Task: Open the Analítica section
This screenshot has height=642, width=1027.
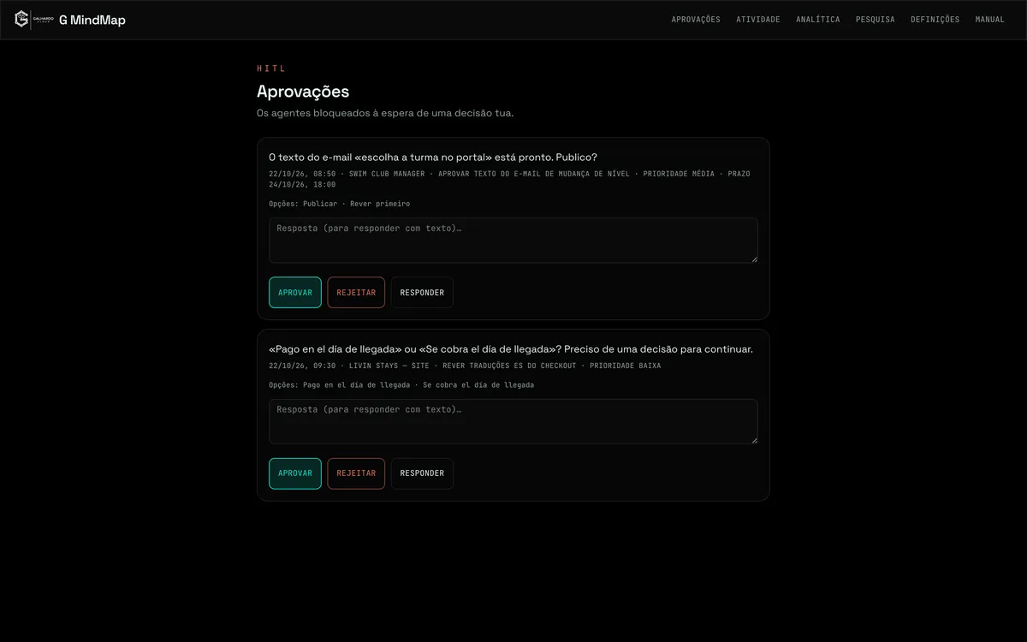Action: [x=818, y=20]
